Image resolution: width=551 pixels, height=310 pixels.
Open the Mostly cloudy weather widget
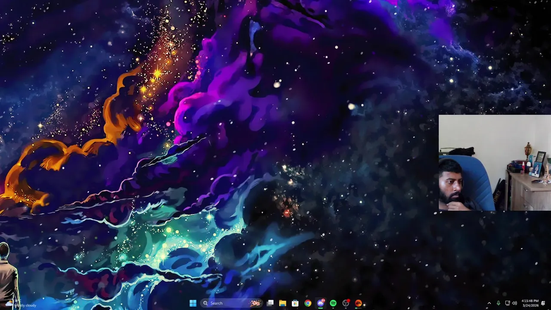click(21, 303)
